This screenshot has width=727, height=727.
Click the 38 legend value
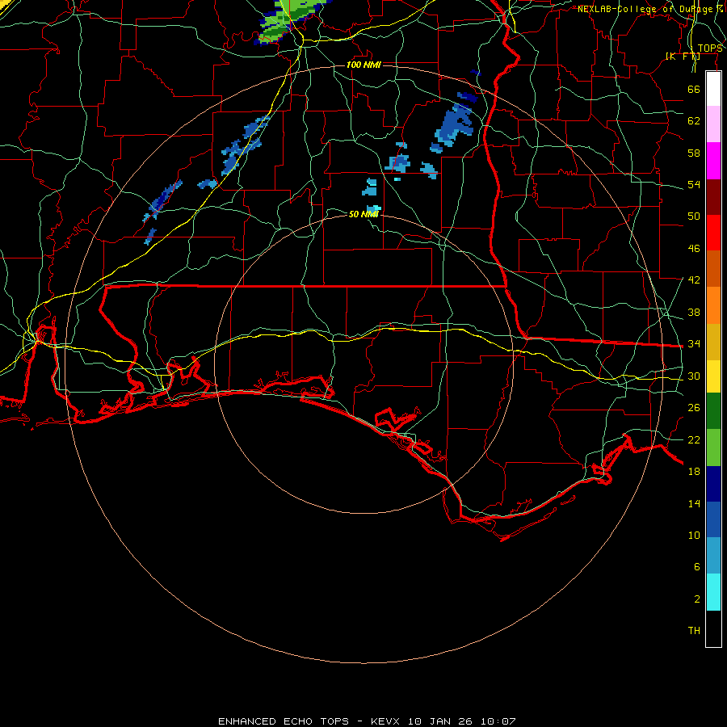694,312
